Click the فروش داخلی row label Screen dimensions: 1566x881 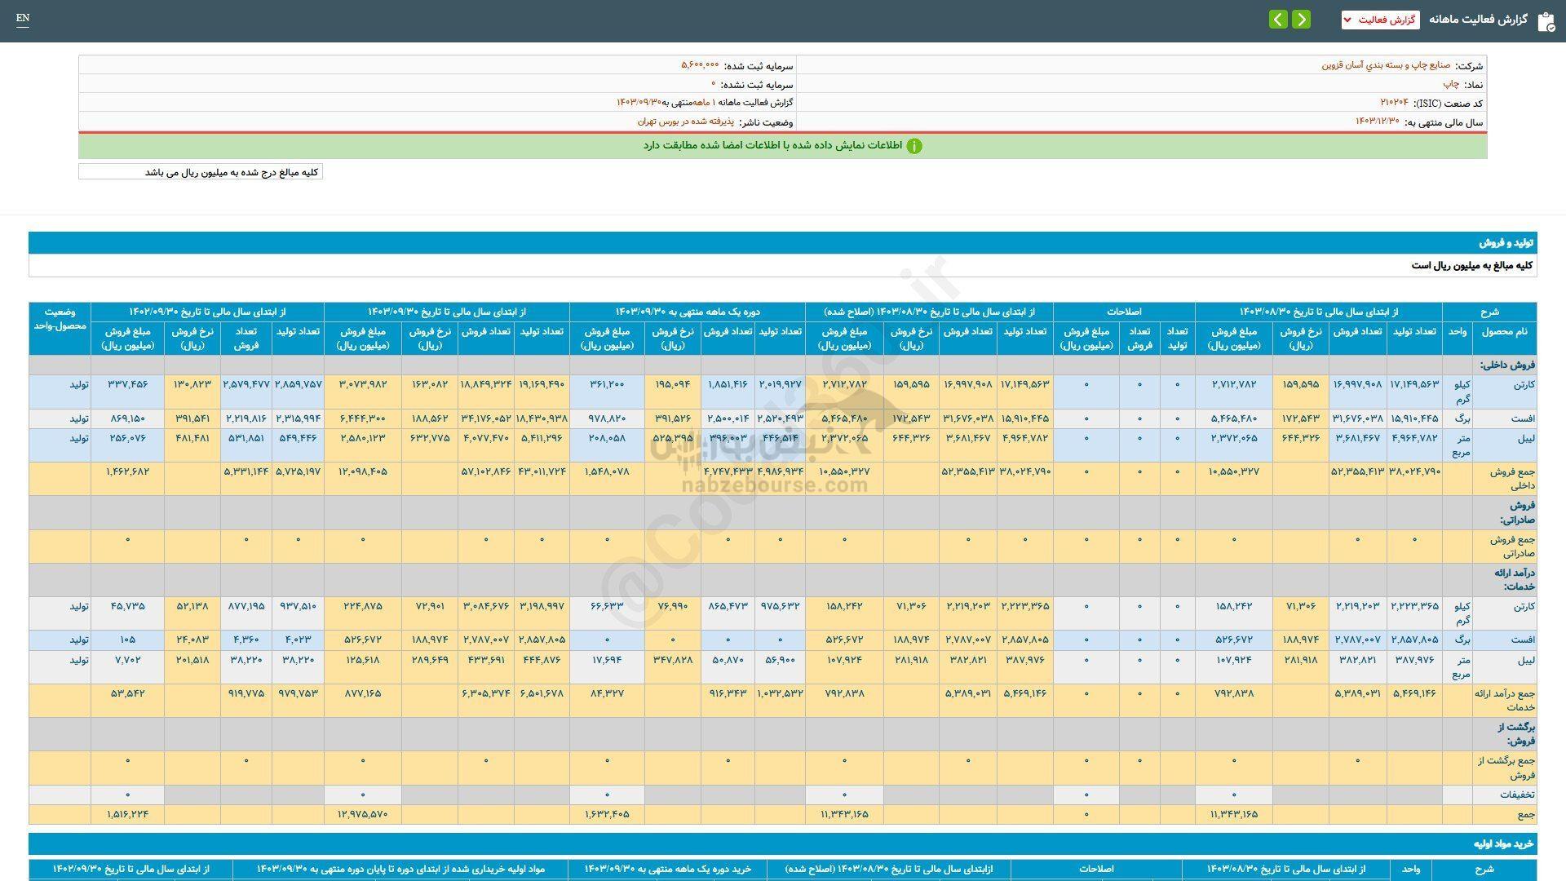[1507, 365]
